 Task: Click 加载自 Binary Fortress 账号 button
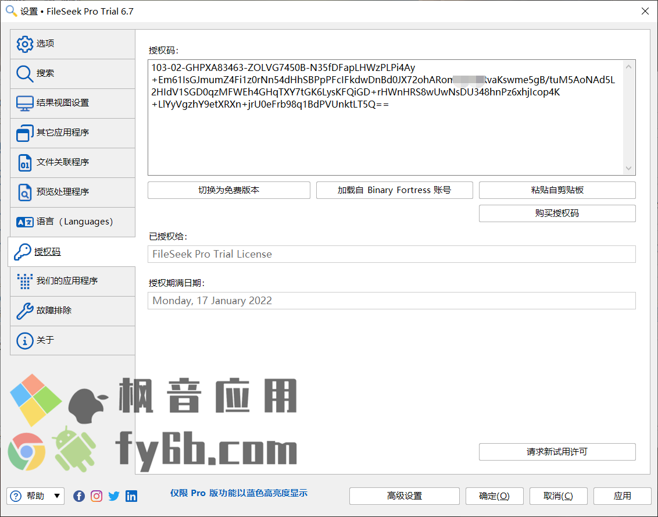[x=395, y=190]
